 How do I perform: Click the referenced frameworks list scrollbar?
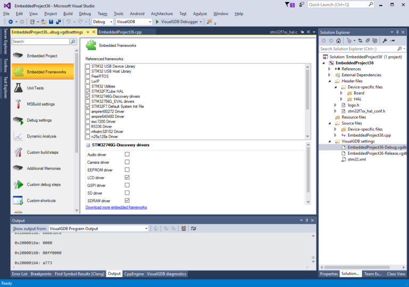pyautogui.click(x=307, y=89)
